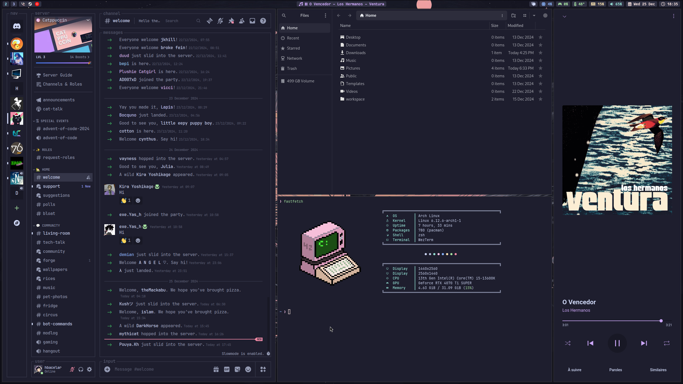Screen dimensions: 683x384
Task: Open the apps launcher icon in input
Action: [263, 369]
